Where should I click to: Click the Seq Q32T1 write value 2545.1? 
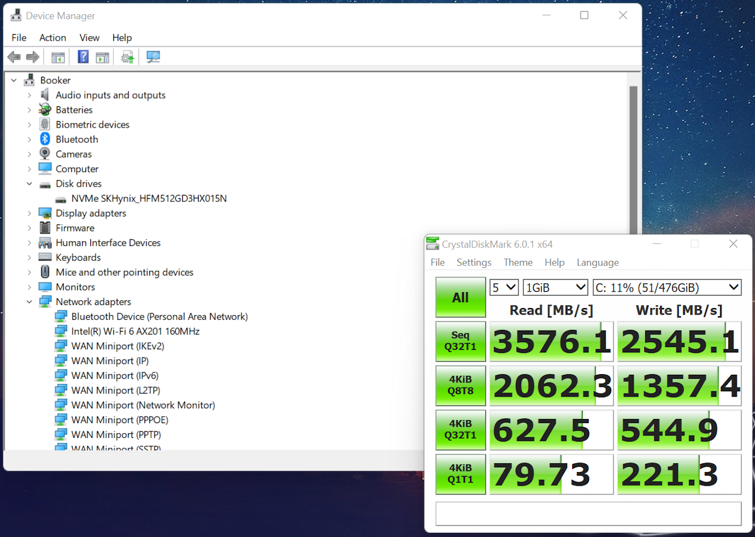coord(679,341)
